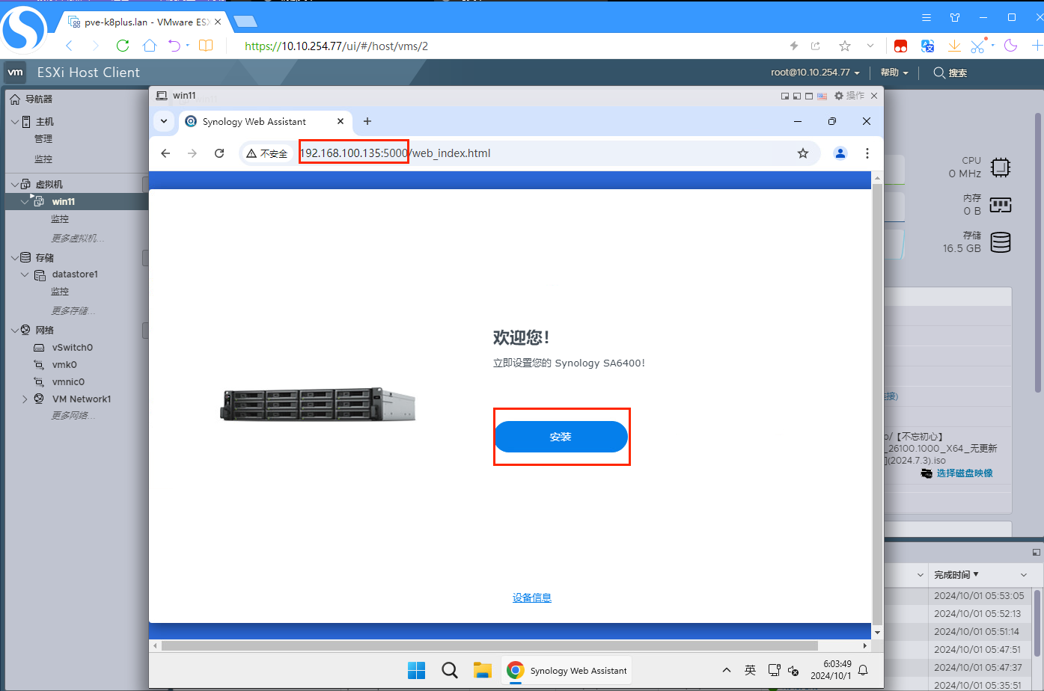Open the 帮助 help dropdown

coord(894,73)
